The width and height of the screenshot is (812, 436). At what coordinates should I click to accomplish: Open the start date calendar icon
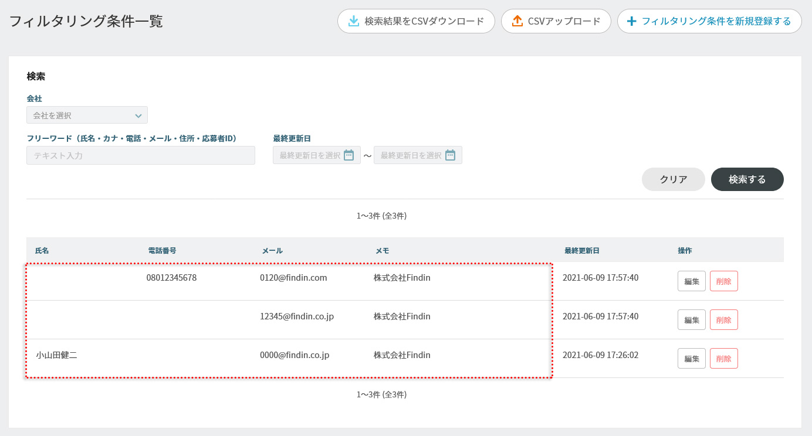349,155
